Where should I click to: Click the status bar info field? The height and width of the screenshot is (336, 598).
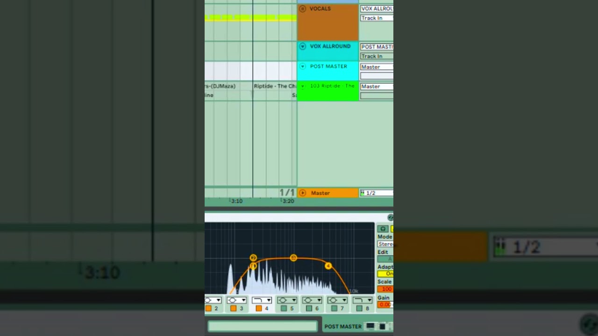263,326
